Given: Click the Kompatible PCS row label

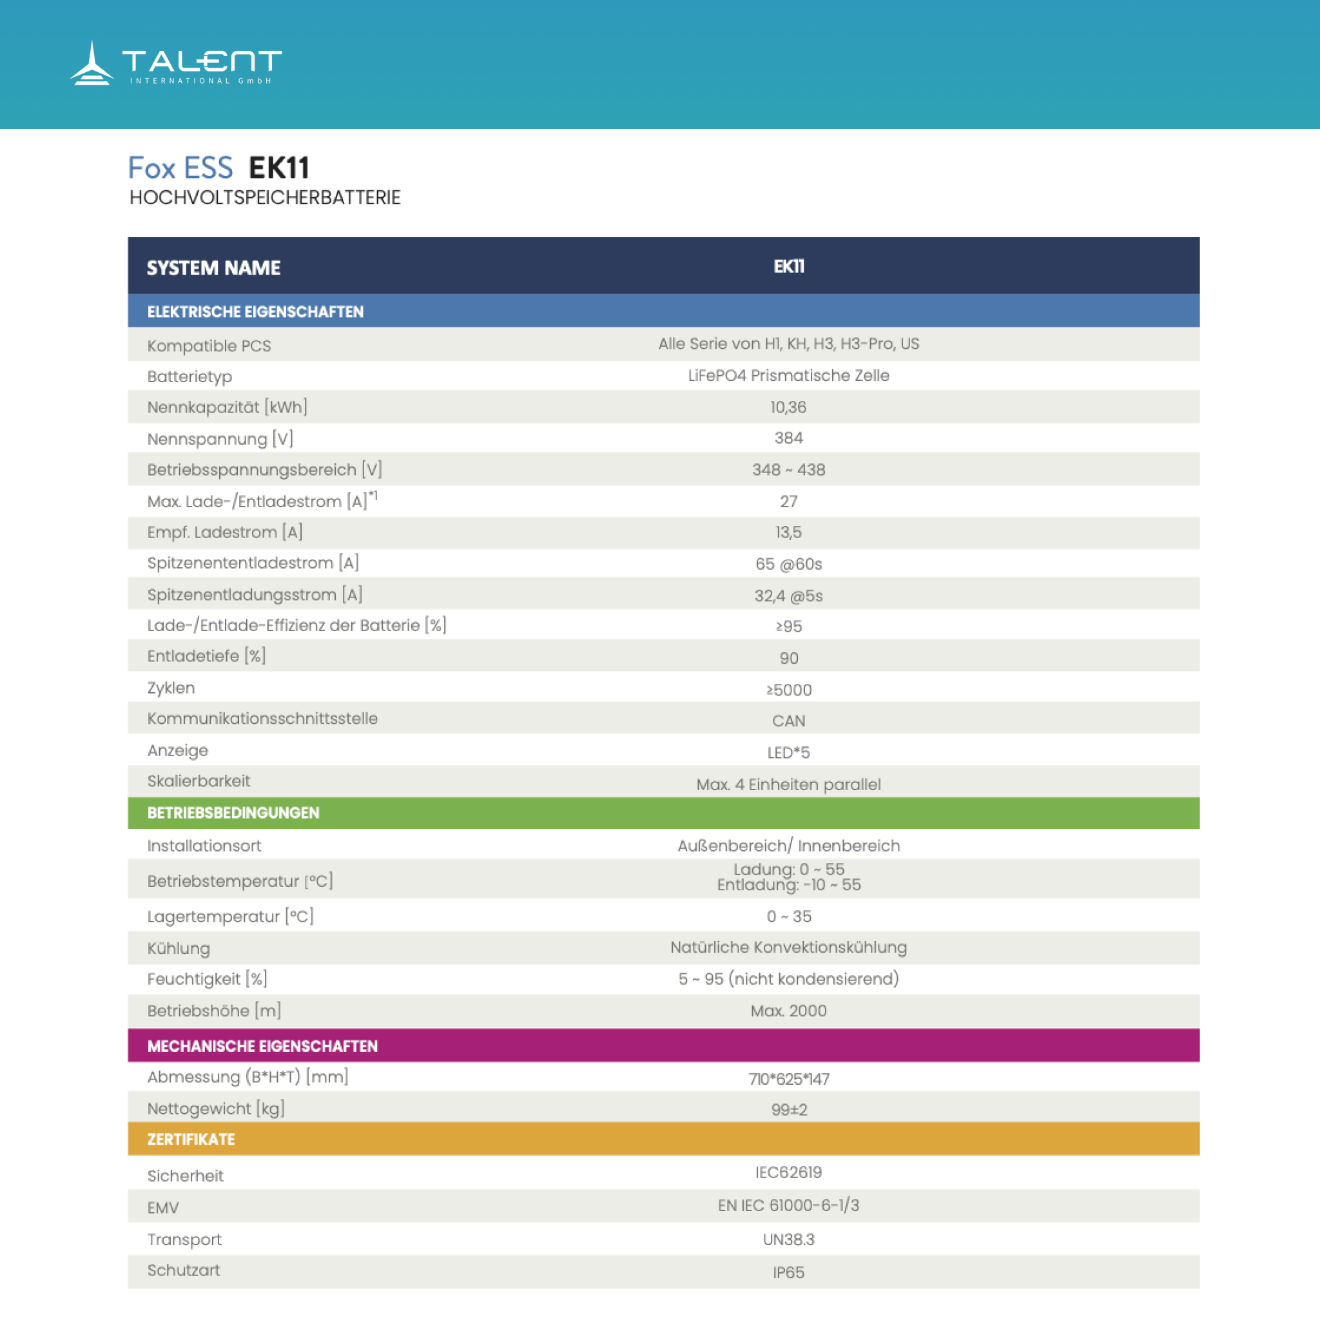Looking at the screenshot, I should pos(209,345).
